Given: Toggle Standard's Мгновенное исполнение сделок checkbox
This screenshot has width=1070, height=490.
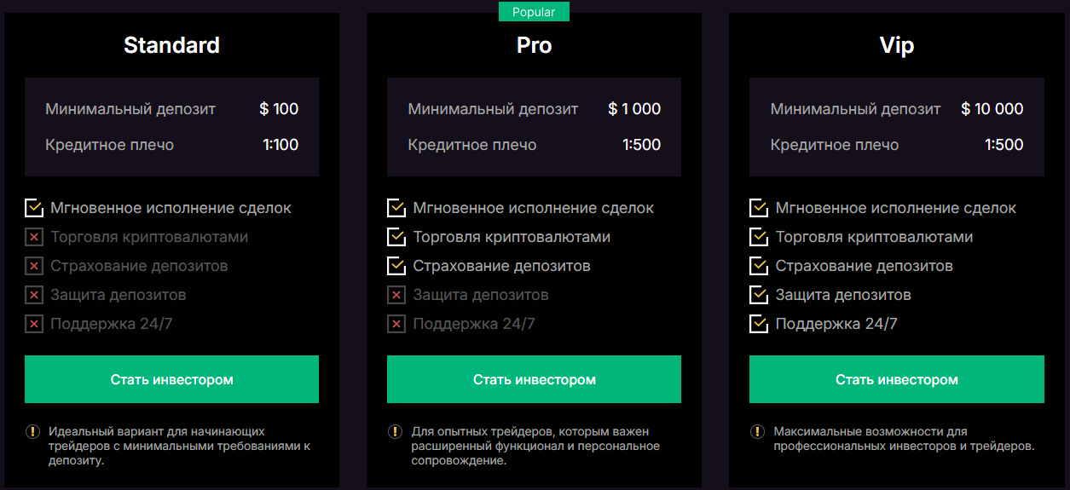Looking at the screenshot, I should pos(34,208).
